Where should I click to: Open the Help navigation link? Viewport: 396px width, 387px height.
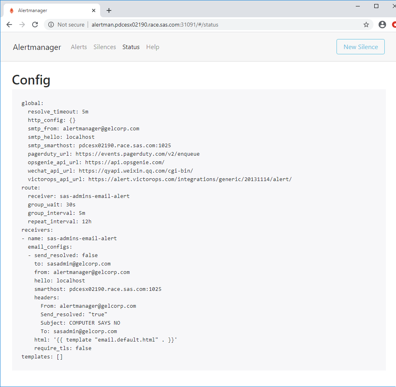click(153, 47)
